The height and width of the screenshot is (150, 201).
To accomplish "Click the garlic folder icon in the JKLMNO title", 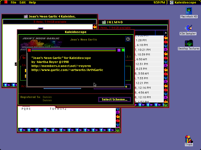I will pos(104,22).
